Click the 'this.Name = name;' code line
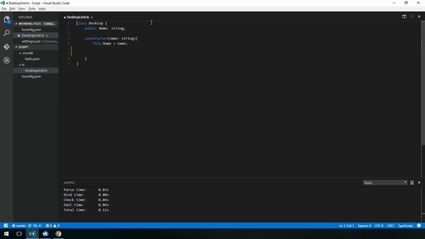 110,43
